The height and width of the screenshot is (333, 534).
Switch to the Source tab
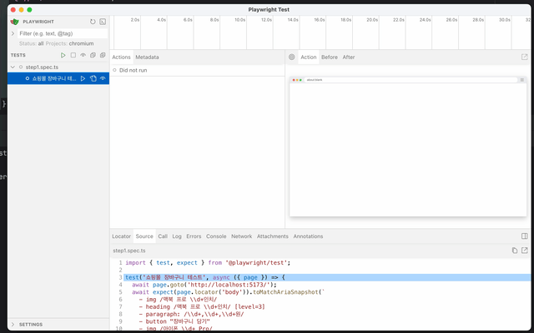pyautogui.click(x=144, y=236)
